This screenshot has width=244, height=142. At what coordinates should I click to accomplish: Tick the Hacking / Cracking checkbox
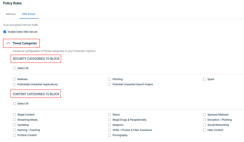(14, 130)
